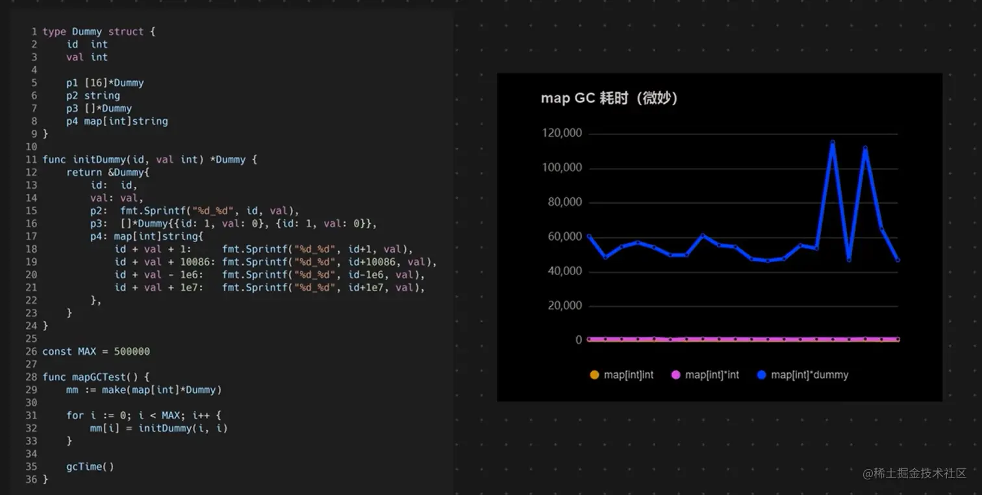Click the highest blue peak data point
This screenshot has height=495, width=982.
[x=833, y=143]
